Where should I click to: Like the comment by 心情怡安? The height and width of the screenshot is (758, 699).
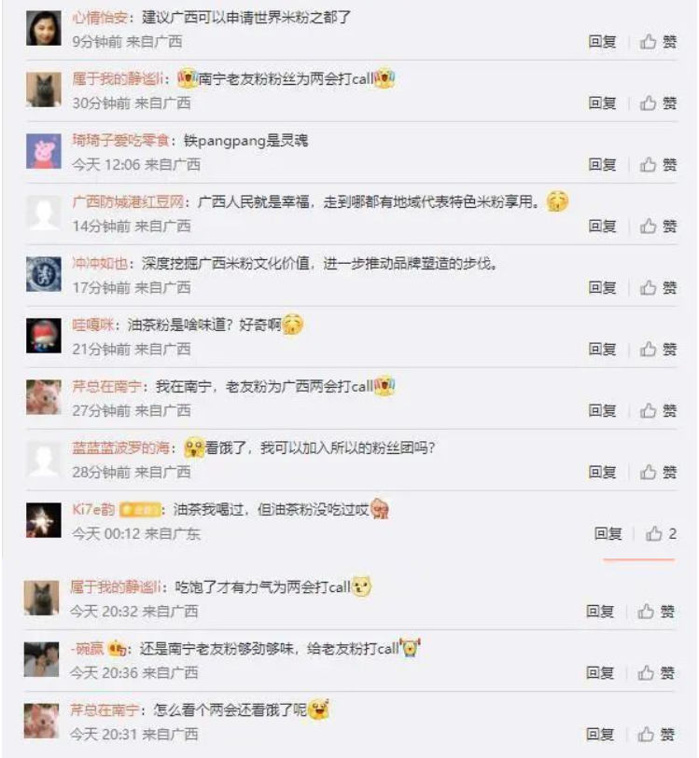tap(658, 42)
